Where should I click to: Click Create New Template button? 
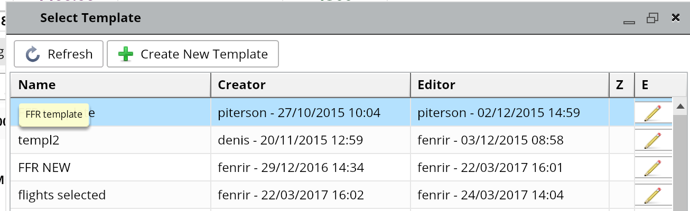(x=193, y=54)
